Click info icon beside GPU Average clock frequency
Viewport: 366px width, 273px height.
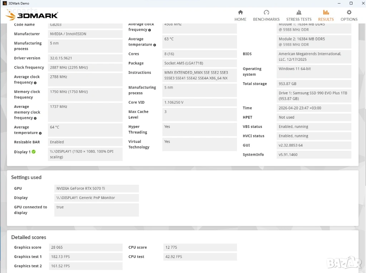coord(35,83)
